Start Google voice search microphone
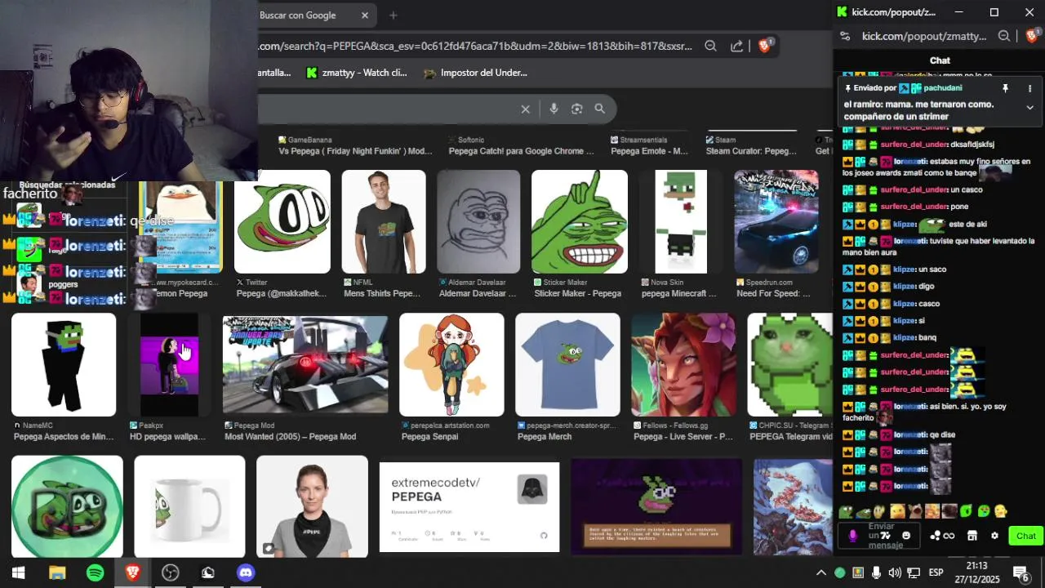1045x588 pixels. (x=554, y=109)
